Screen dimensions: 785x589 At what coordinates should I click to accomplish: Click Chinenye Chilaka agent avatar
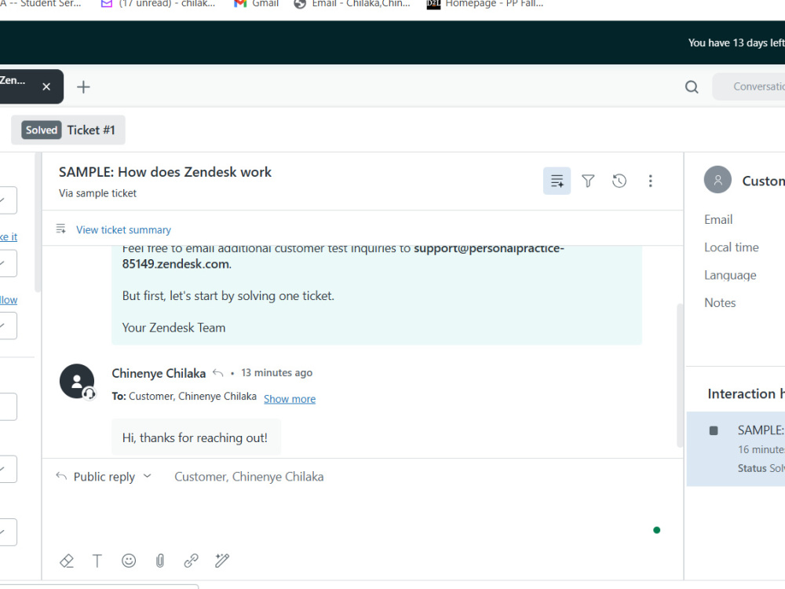pos(77,382)
